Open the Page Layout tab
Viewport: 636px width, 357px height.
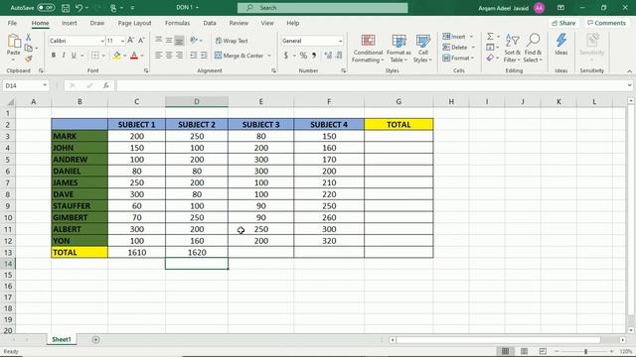(135, 23)
